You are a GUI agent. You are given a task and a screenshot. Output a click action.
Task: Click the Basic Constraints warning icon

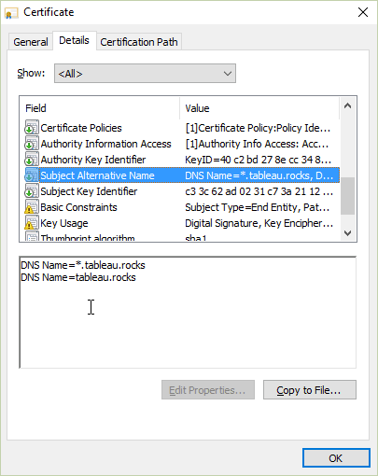[x=32, y=207]
